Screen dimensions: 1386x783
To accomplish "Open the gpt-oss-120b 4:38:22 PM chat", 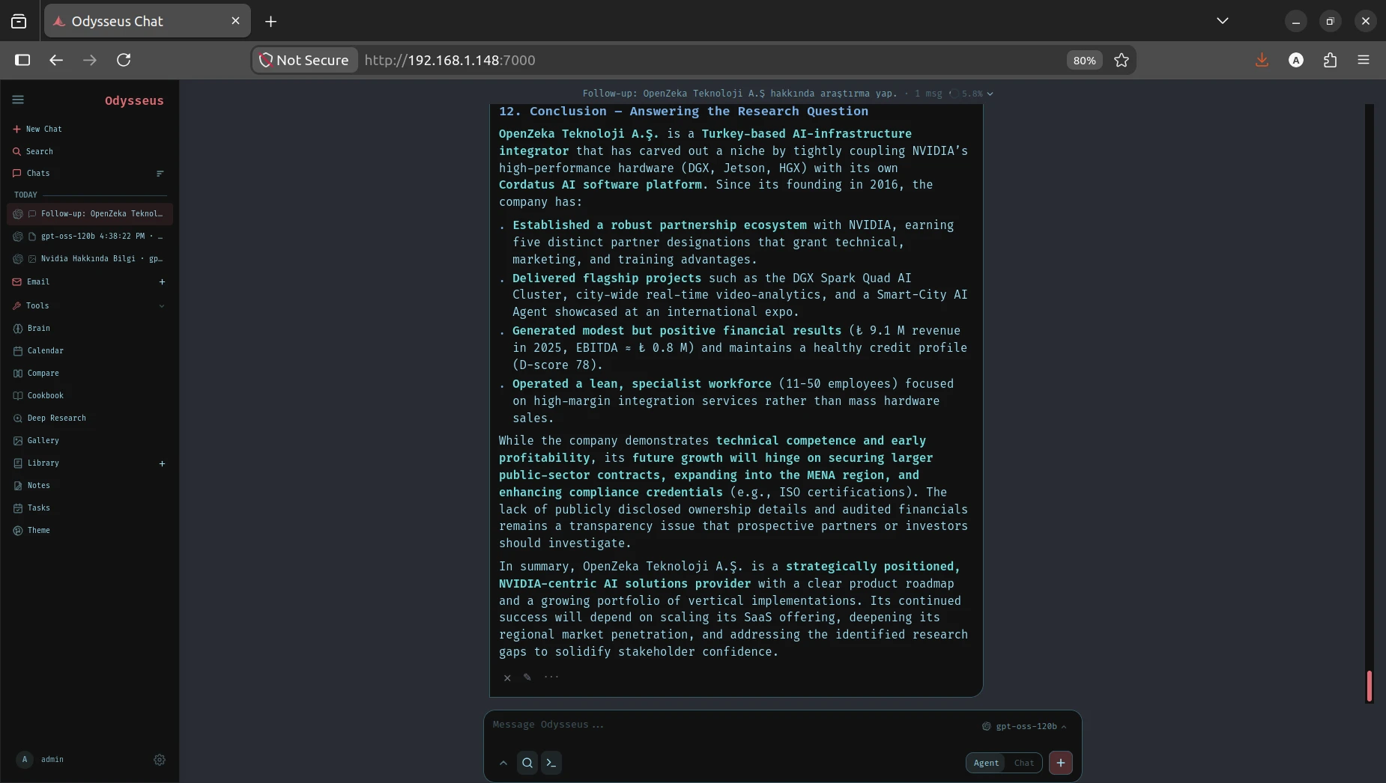I will [x=90, y=237].
